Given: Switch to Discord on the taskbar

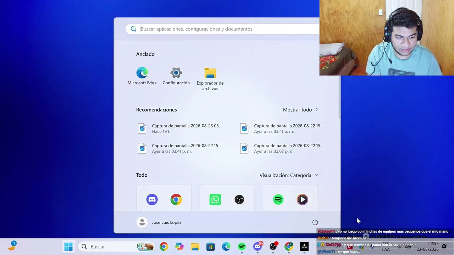Looking at the screenshot, I should [258, 246].
